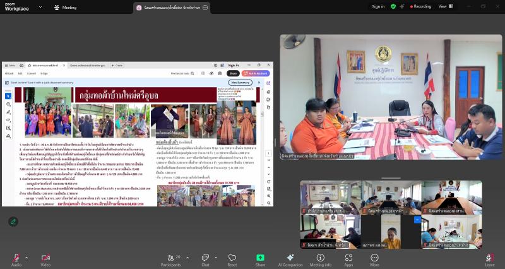Click View Summary button
Screen dimensions: 505x269
click(x=240, y=83)
